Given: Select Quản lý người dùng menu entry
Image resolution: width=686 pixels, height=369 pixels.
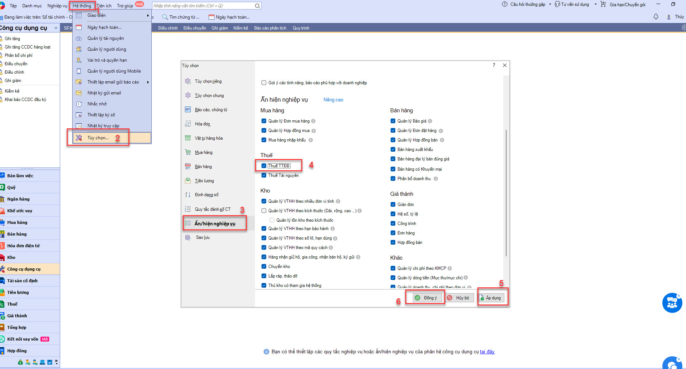Looking at the screenshot, I should 106,49.
